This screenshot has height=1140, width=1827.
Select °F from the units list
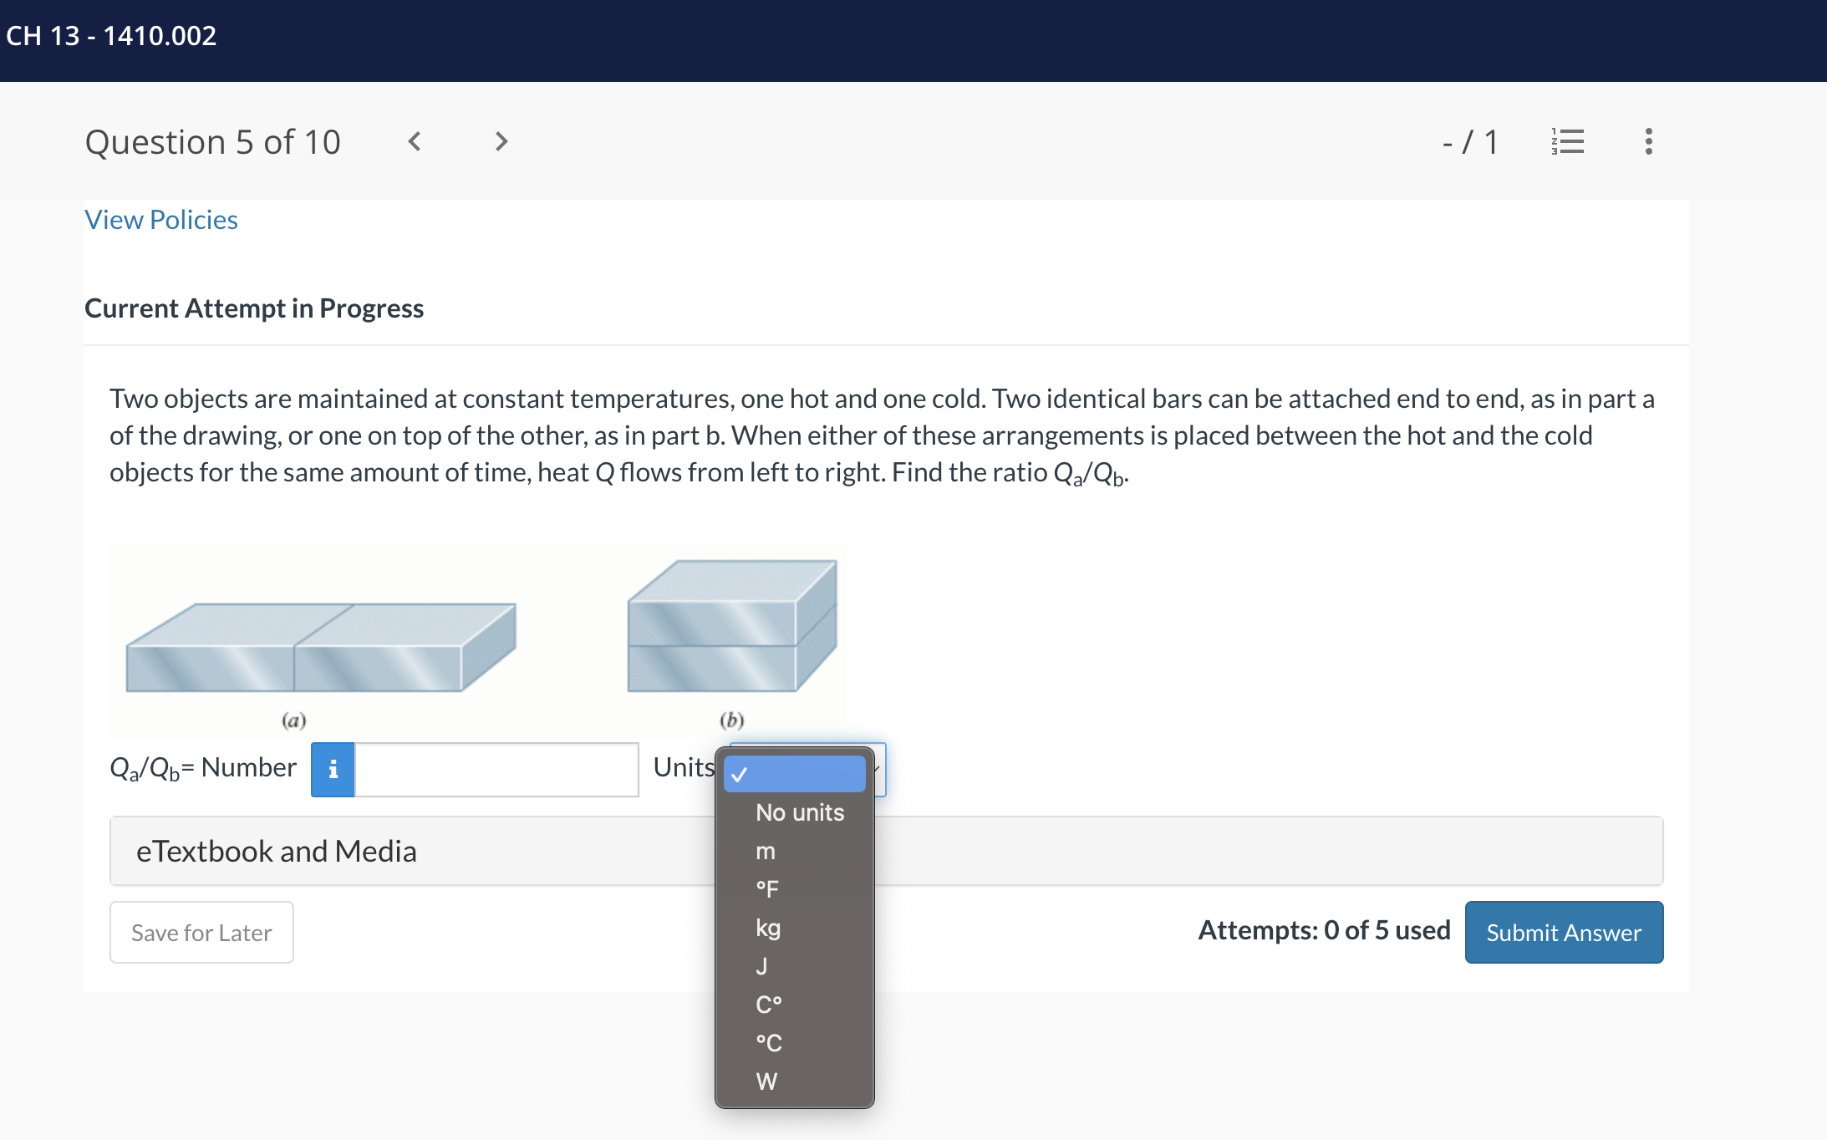pos(767,889)
